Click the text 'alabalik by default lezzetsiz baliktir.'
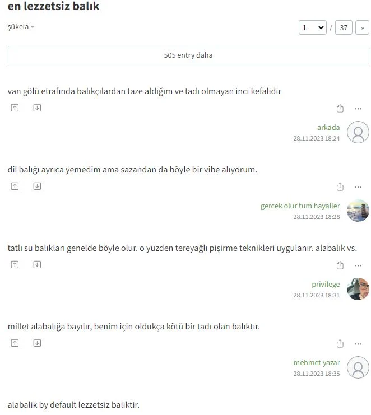The image size is (371, 415). [73, 405]
